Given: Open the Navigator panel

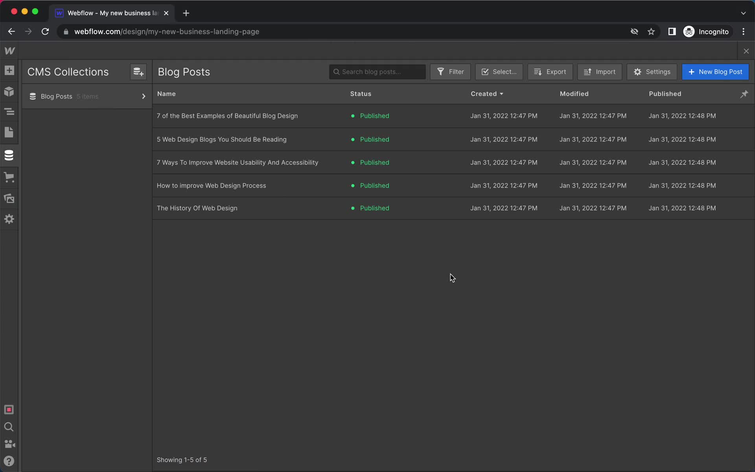Looking at the screenshot, I should pyautogui.click(x=9, y=112).
